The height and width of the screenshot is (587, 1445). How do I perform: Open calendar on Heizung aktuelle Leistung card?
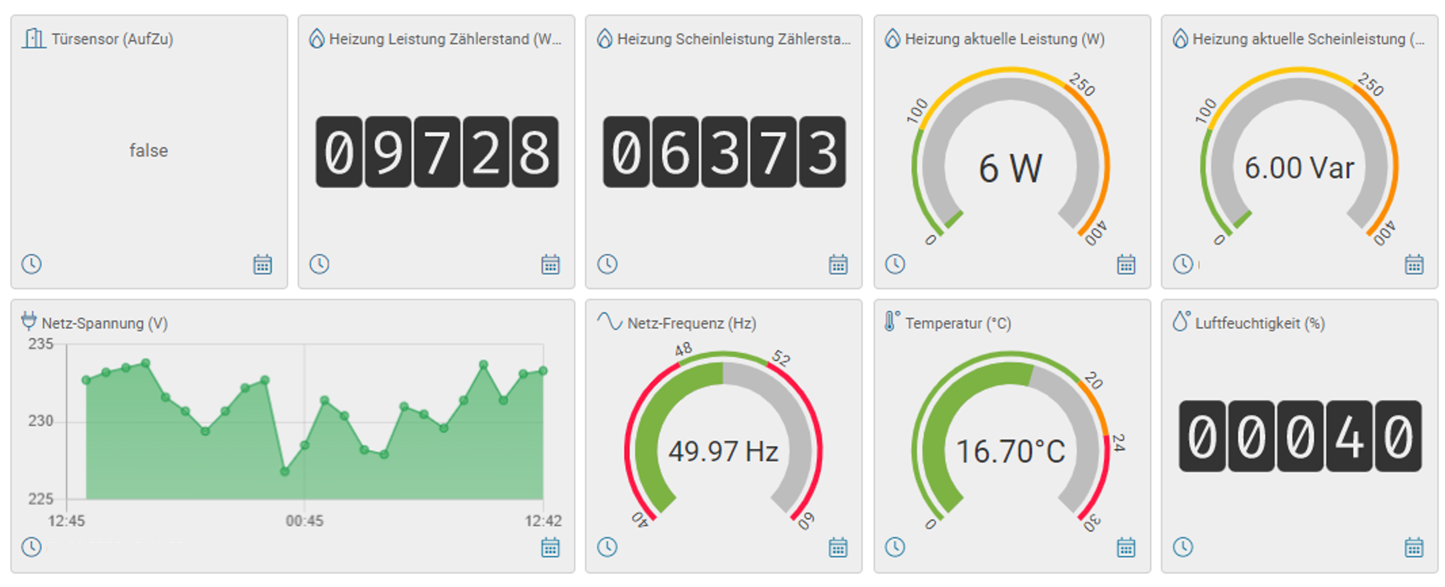pyautogui.click(x=1126, y=264)
